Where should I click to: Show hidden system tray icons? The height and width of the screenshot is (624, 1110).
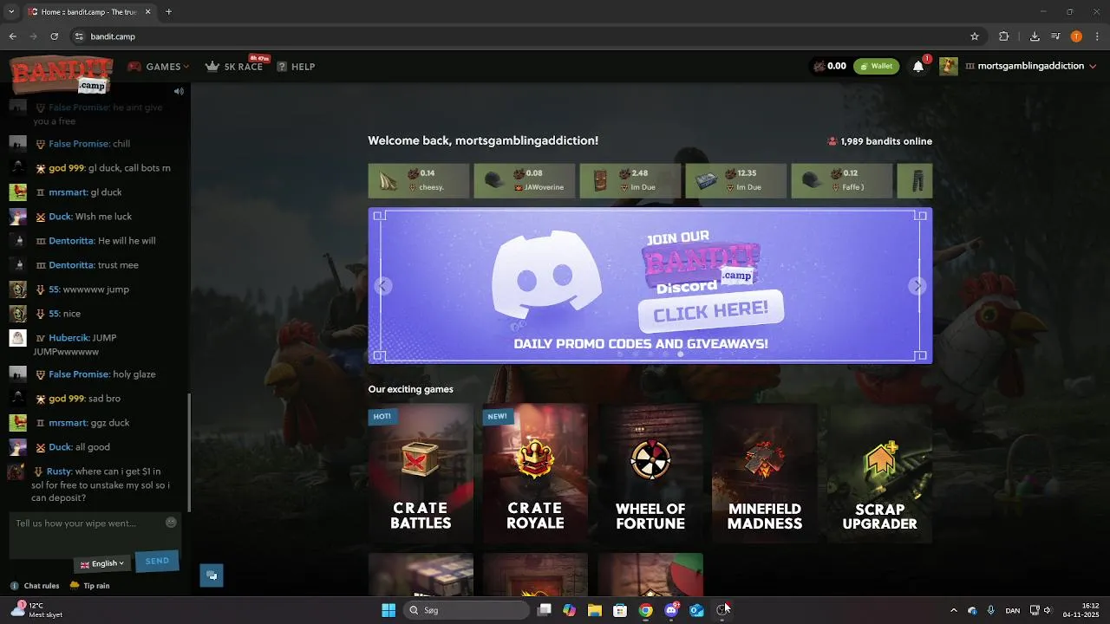(x=954, y=610)
